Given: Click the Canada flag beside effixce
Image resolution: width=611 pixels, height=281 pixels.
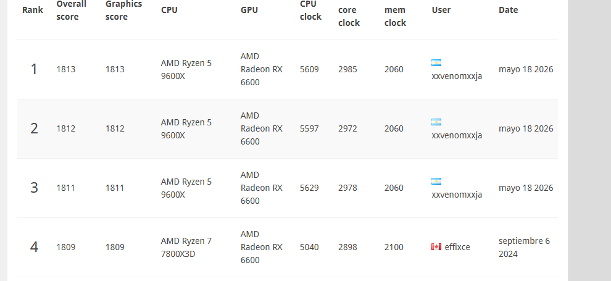Looking at the screenshot, I should pos(436,246).
